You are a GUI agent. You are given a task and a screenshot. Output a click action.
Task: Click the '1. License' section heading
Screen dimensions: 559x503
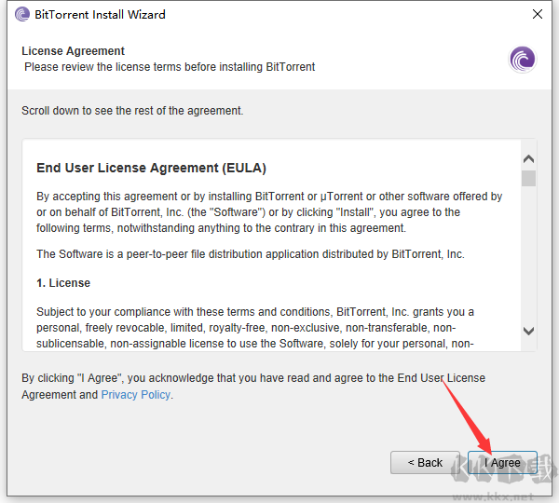(63, 283)
